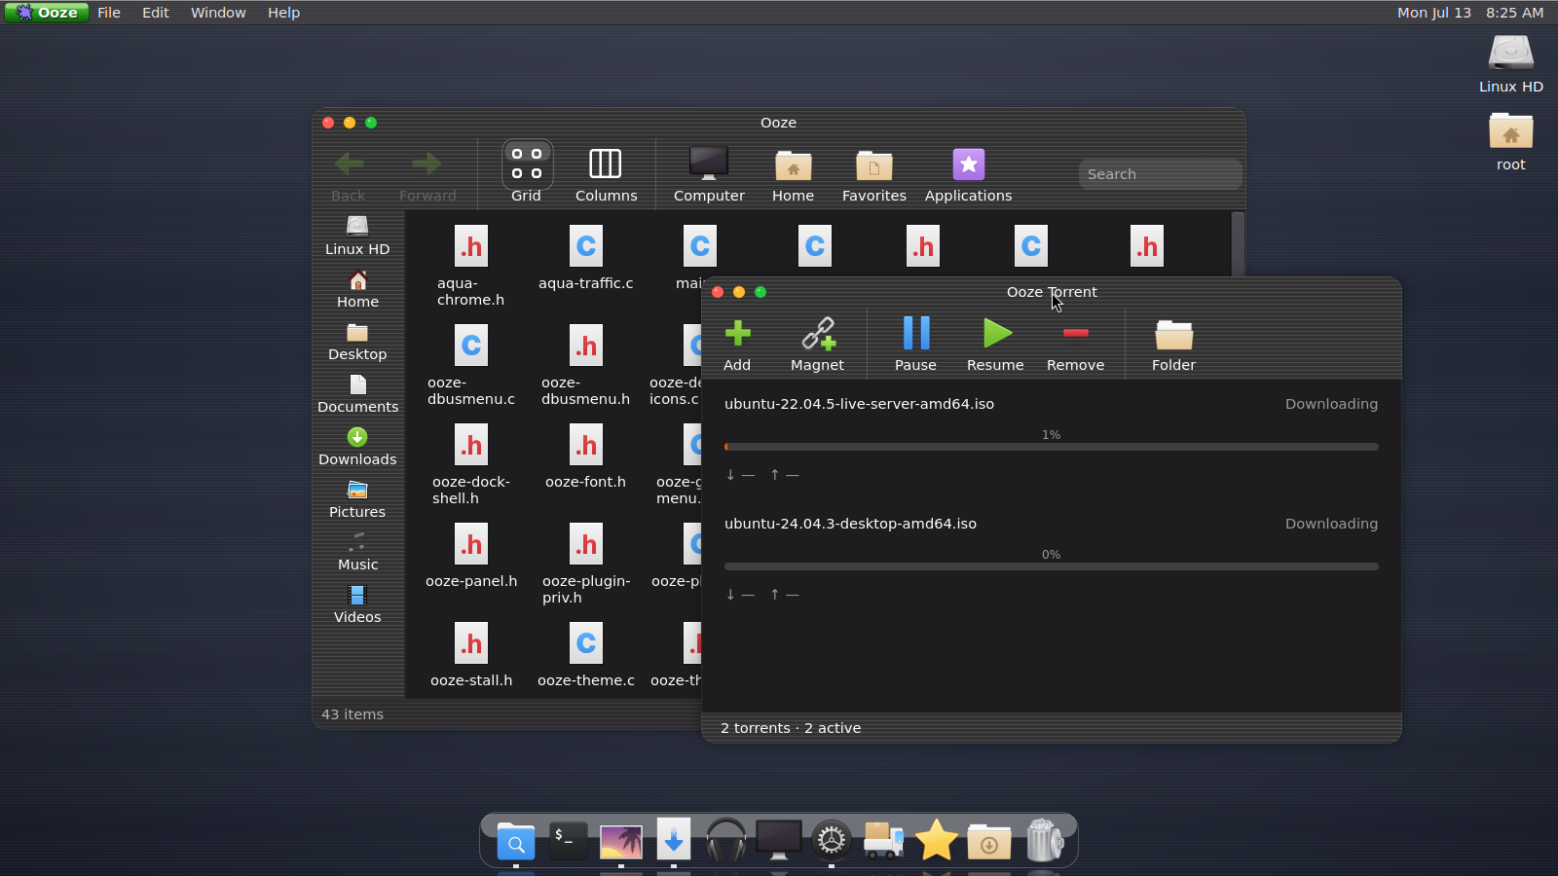Image resolution: width=1558 pixels, height=876 pixels.
Task: Select the aqua-traffic.c file
Action: (586, 257)
